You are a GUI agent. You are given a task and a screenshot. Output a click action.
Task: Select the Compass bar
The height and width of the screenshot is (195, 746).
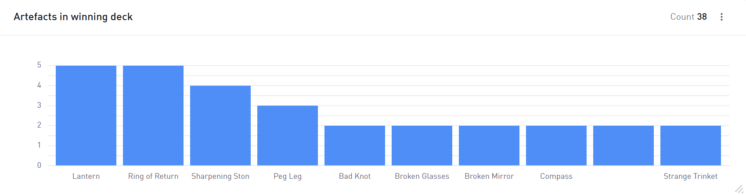(x=556, y=145)
